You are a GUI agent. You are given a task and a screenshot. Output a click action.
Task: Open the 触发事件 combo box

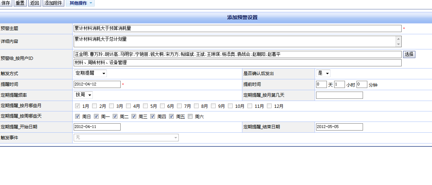[126, 138]
